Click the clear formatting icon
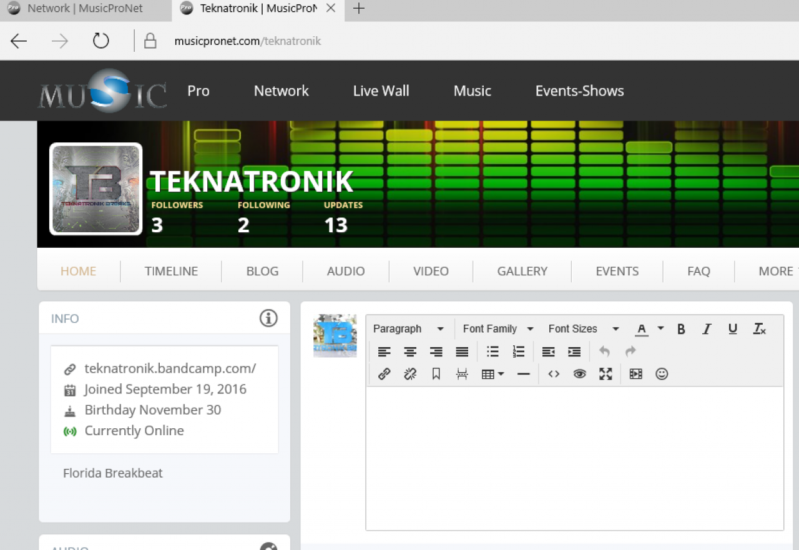 click(x=759, y=329)
